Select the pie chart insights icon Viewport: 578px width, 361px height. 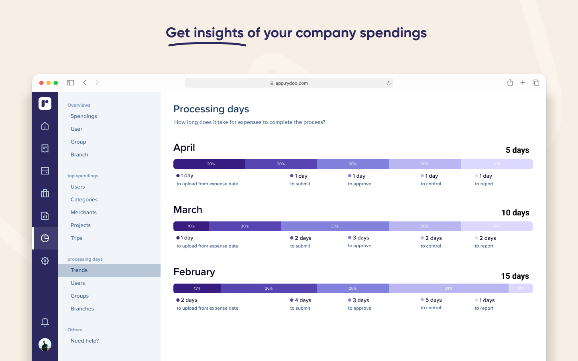[45, 238]
